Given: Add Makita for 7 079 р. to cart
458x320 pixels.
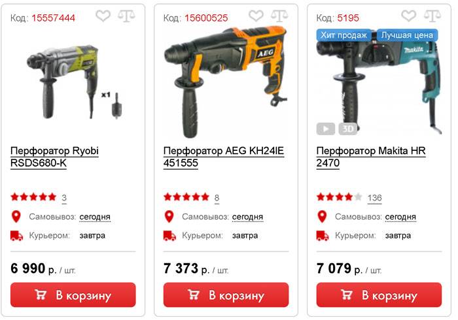Looking at the screenshot, I should coord(379,295).
